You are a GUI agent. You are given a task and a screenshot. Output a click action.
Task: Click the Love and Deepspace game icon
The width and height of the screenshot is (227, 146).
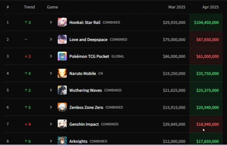pyautogui.click(x=62, y=40)
